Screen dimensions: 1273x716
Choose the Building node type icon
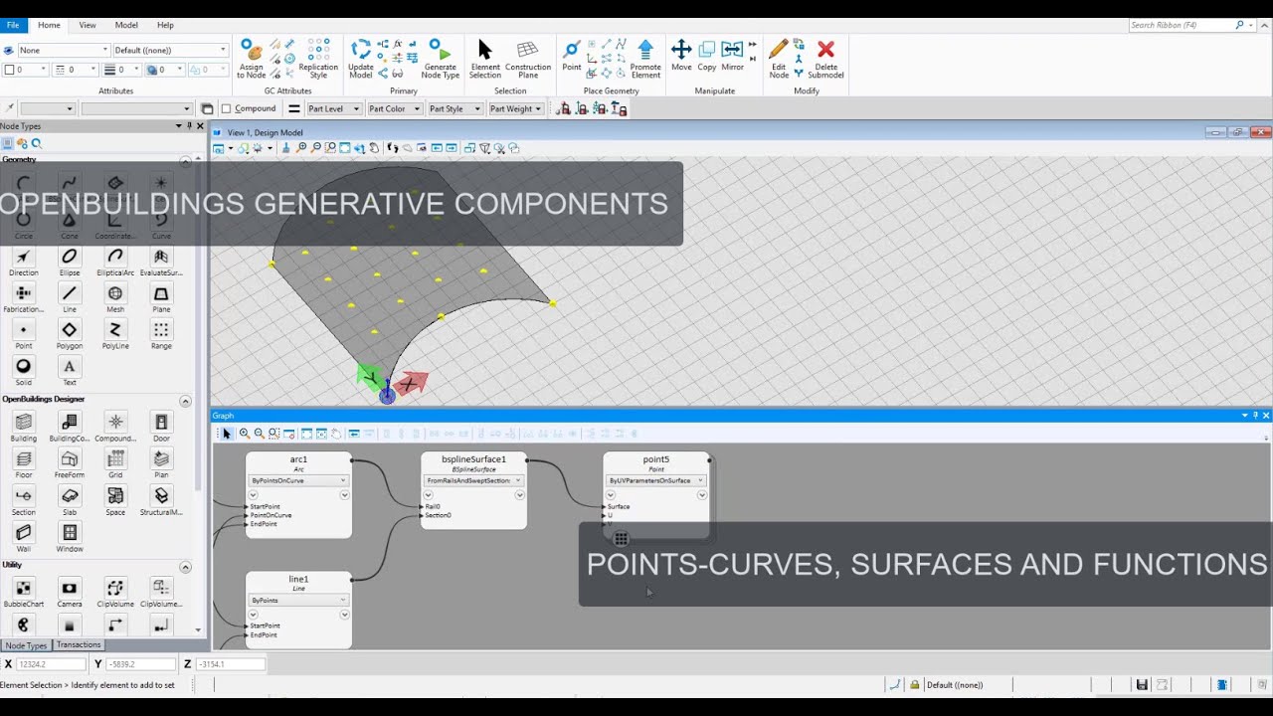pos(23,422)
